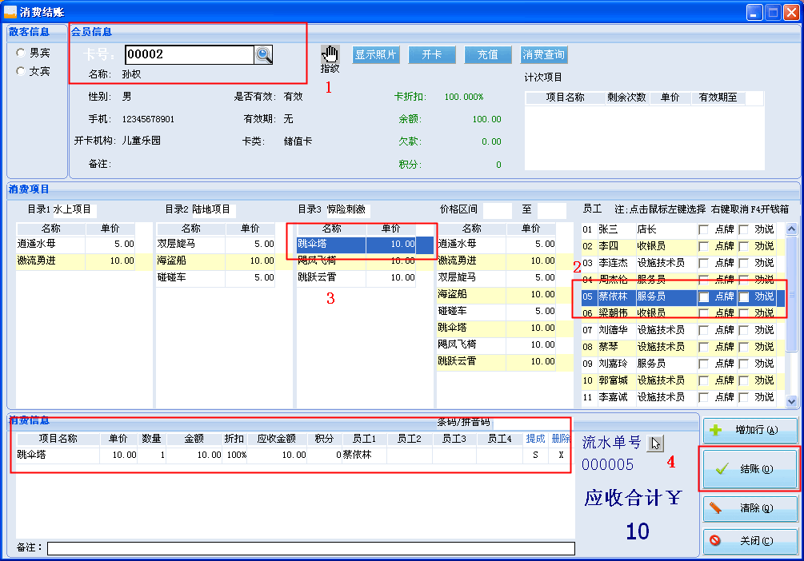Close the 消费结账 window
Screen dimensions: 804x561
[x=791, y=12]
